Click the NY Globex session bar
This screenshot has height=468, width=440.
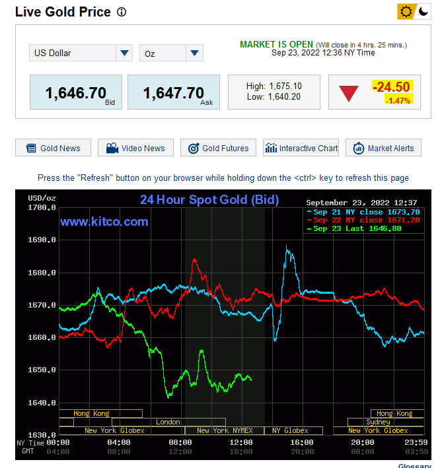pos(293,430)
